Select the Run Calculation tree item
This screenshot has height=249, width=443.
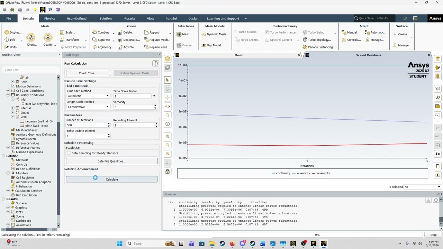pos(26,195)
